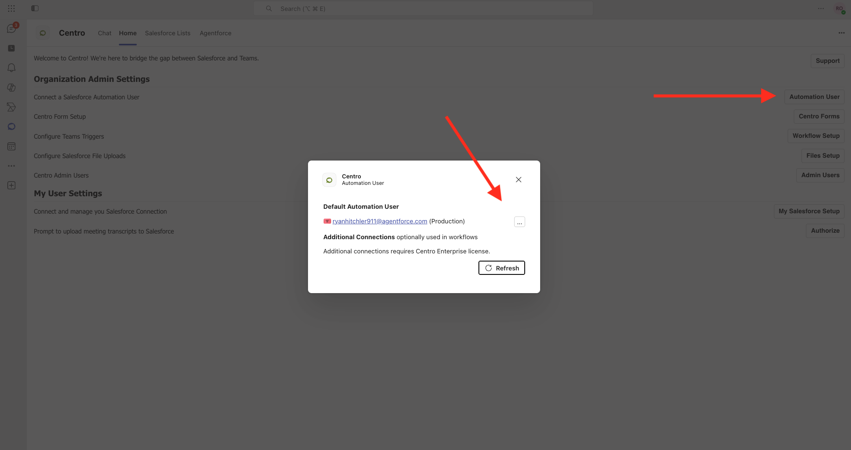Click 'Connect and manage you Salesforce Connection' text
851x450 pixels.
pyautogui.click(x=100, y=212)
